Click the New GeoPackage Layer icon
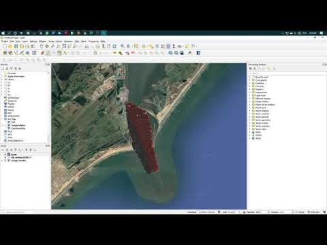The image size is (327, 245). coord(10,53)
